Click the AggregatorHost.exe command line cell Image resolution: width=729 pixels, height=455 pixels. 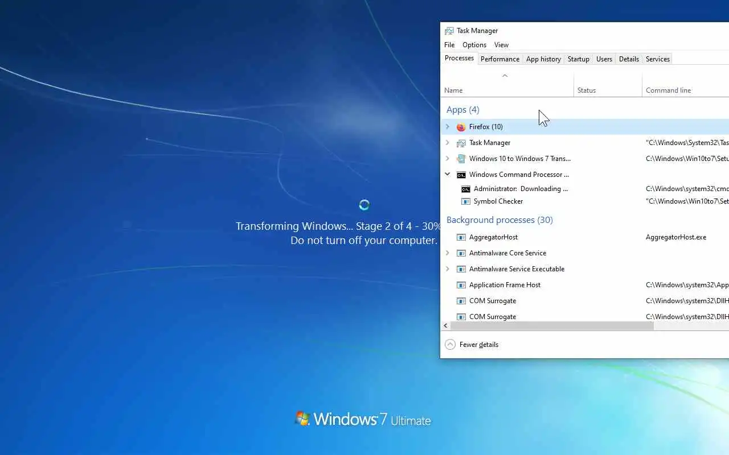(x=676, y=237)
